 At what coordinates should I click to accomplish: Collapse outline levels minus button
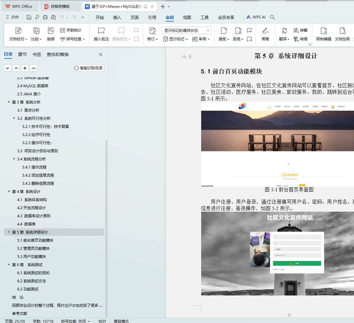click(x=34, y=68)
